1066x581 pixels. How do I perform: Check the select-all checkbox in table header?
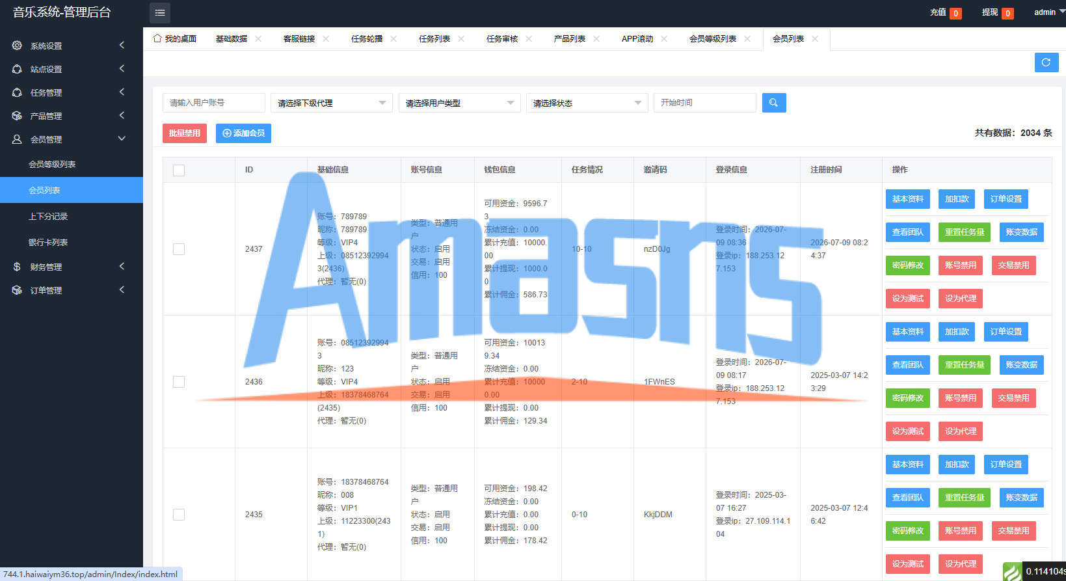tap(179, 170)
